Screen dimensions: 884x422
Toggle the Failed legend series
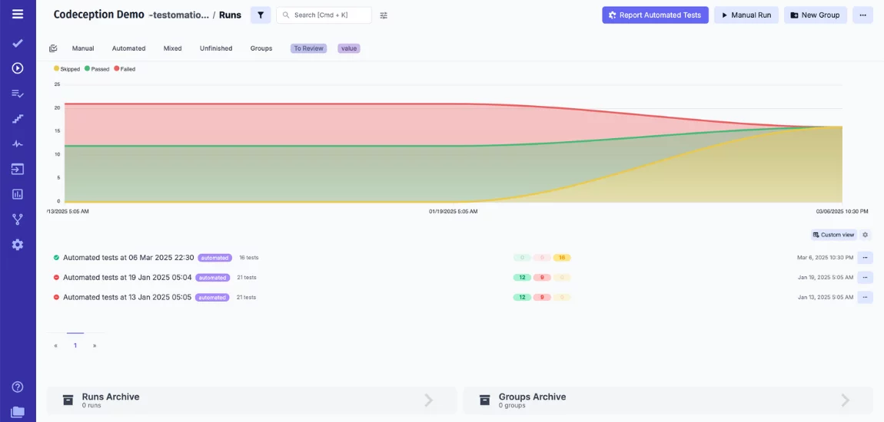(x=125, y=69)
